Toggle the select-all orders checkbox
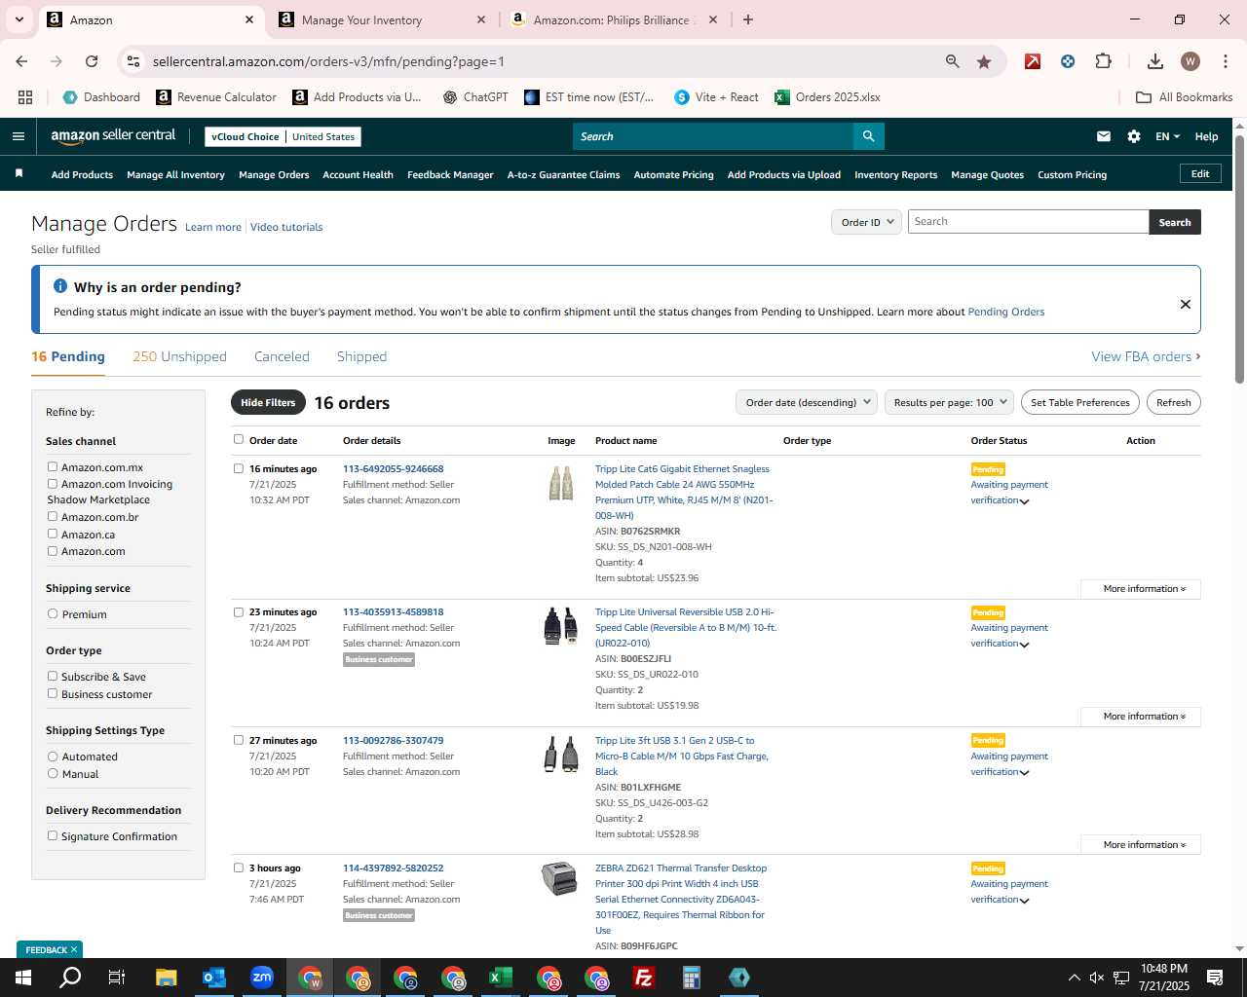 coord(239,439)
